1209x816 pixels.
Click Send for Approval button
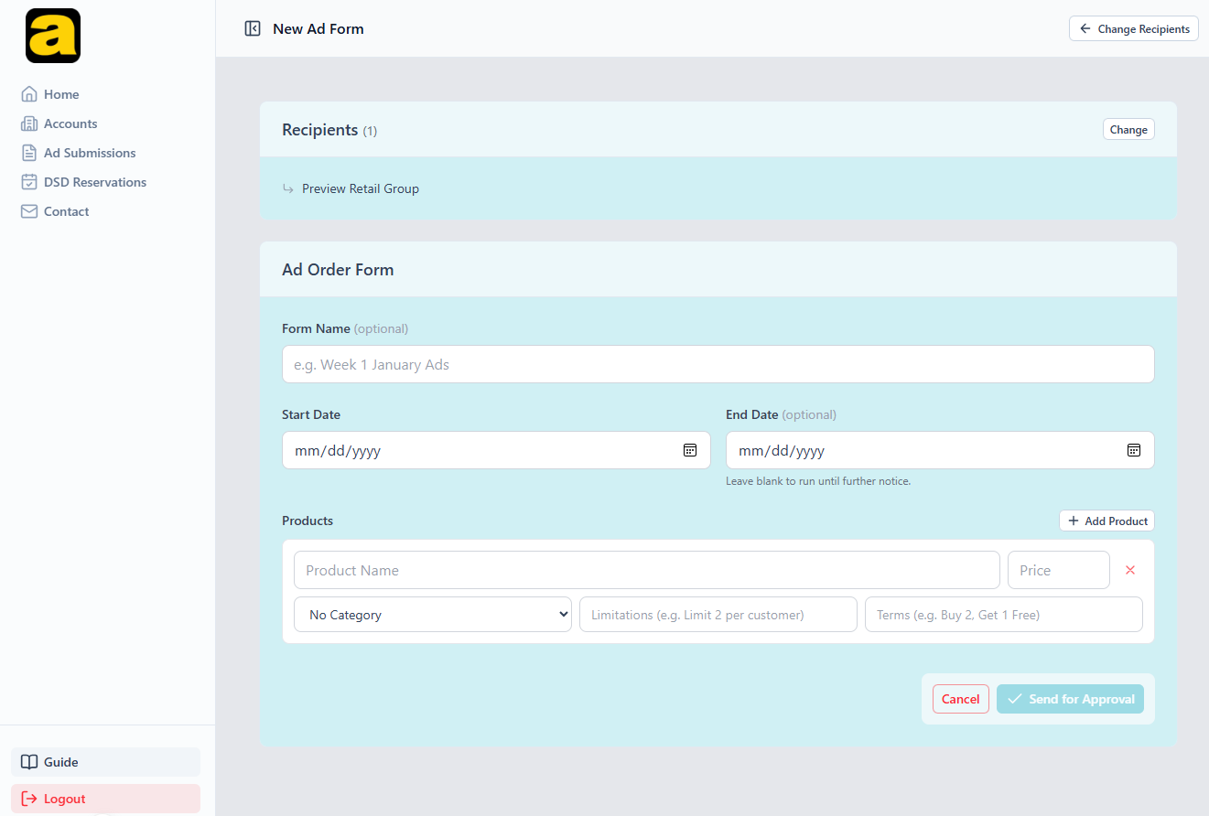tap(1070, 699)
